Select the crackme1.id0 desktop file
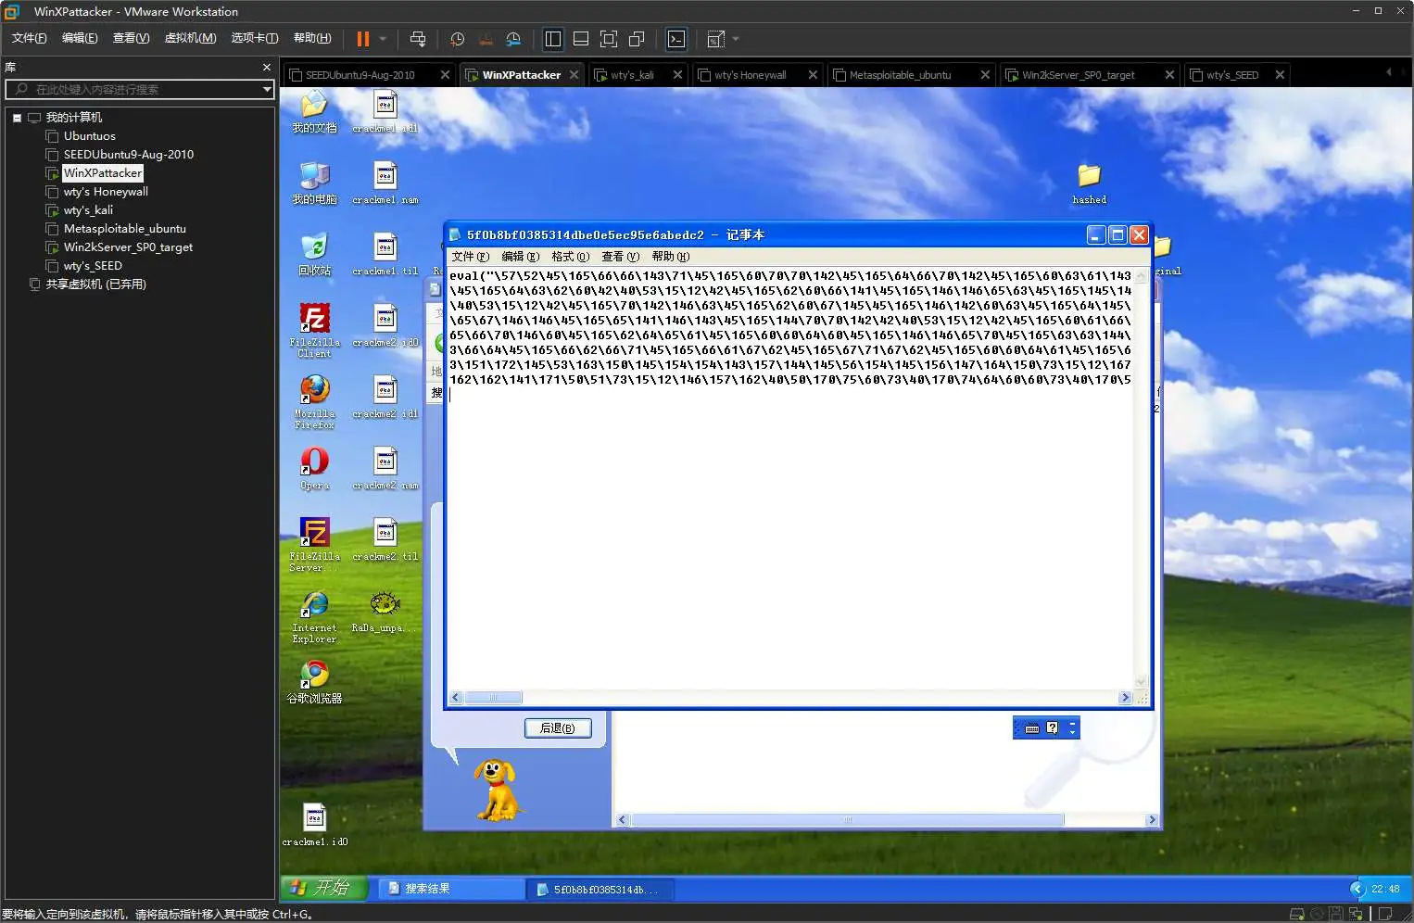1414x923 pixels. [x=315, y=826]
